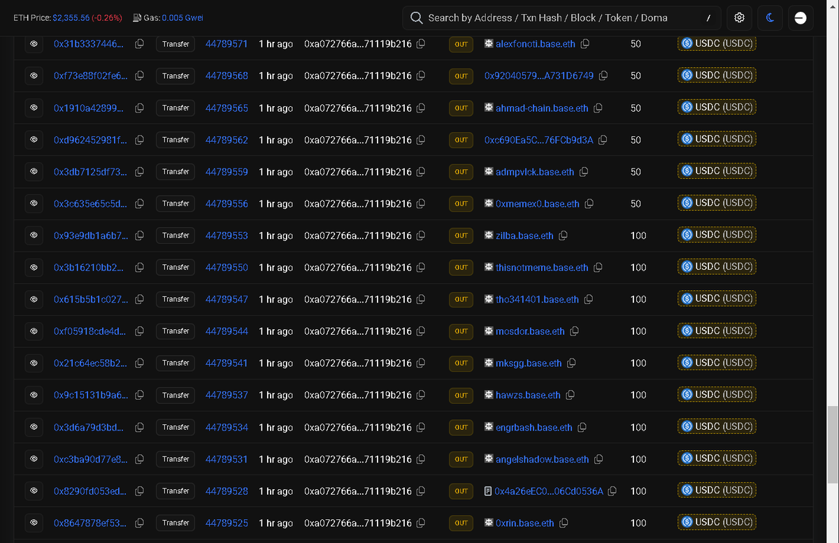Open hawzs.base.eth address page

pos(528,395)
